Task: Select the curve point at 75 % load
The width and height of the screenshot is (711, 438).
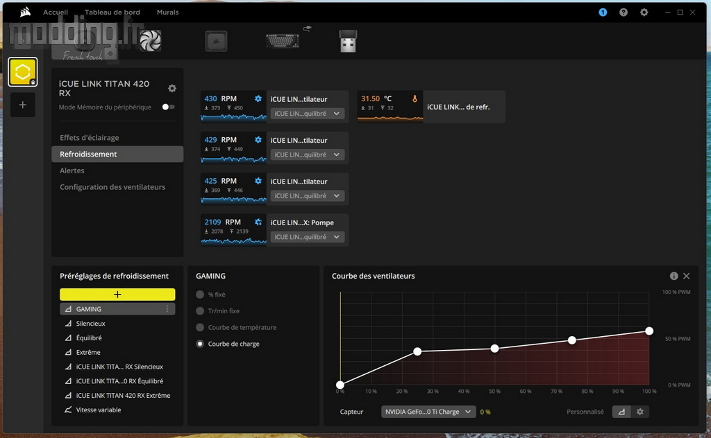Action: [572, 340]
